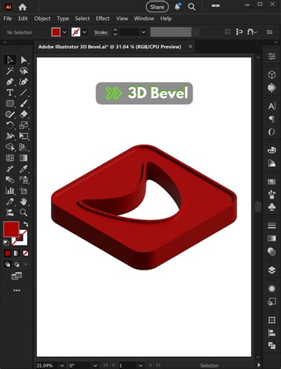281x369 pixels.
Task: Expand the collapsed tools panel arrows
Action: pos(5,43)
